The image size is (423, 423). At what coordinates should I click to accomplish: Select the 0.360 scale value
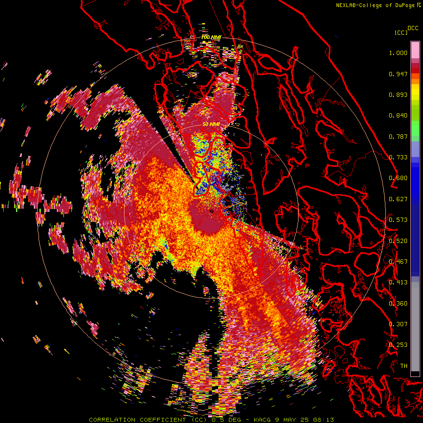pos(398,303)
